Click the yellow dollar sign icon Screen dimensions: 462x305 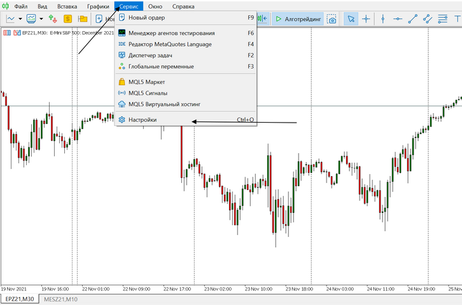tap(67, 19)
